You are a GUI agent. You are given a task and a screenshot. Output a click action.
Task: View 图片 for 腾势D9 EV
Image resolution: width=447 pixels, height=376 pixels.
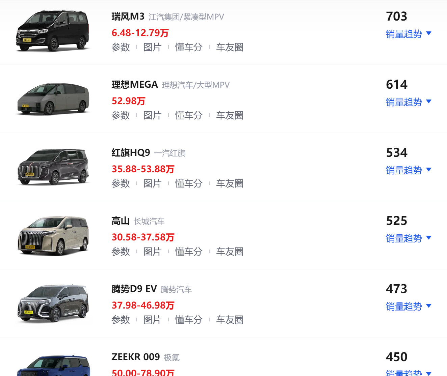point(152,320)
